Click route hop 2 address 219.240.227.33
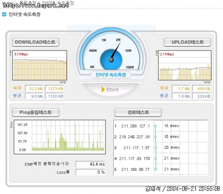Image resolution: width=223 pixels, height=194 pixels. (x=134, y=137)
